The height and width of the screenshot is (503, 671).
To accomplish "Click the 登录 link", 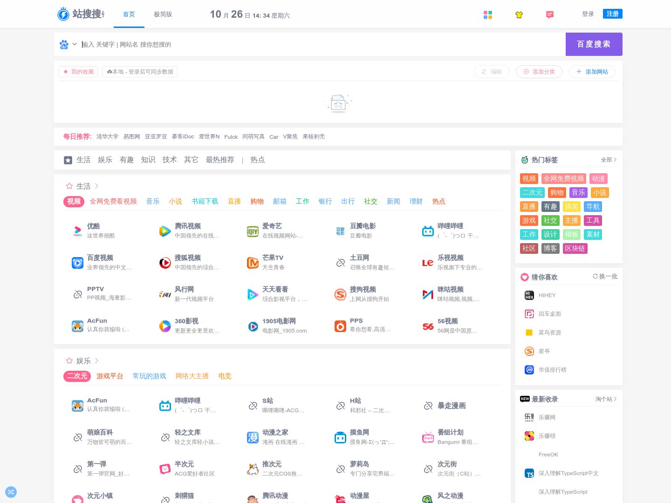I will tap(588, 14).
